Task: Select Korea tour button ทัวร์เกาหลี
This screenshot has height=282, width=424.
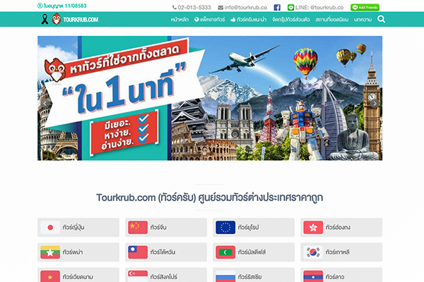Action: point(341,252)
